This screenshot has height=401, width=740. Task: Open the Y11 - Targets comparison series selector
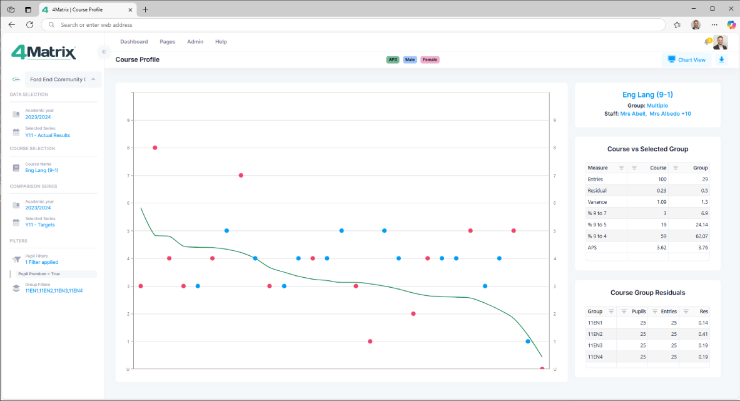tap(40, 225)
